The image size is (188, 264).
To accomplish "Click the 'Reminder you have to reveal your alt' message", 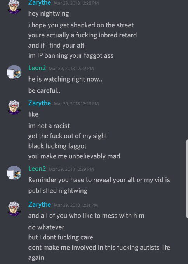I will pyautogui.click(x=99, y=185).
